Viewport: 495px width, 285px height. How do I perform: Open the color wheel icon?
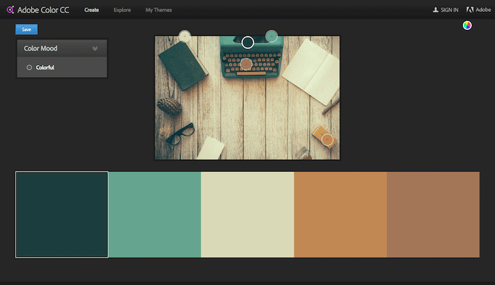467,25
